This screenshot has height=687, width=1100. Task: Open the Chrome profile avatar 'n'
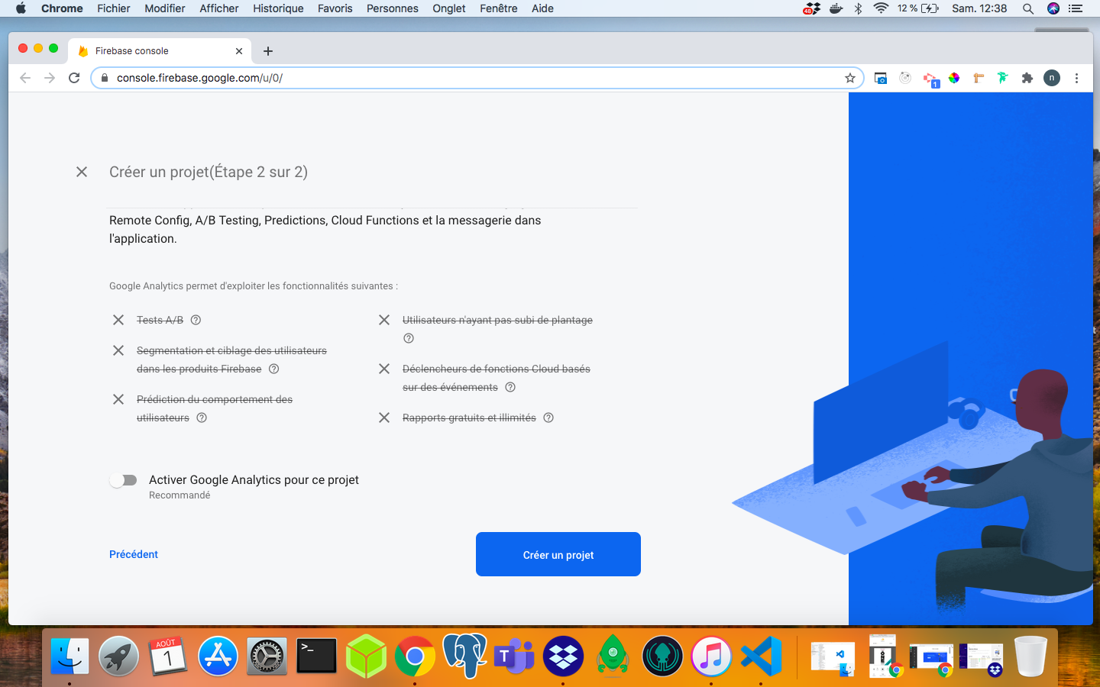[1052, 78]
